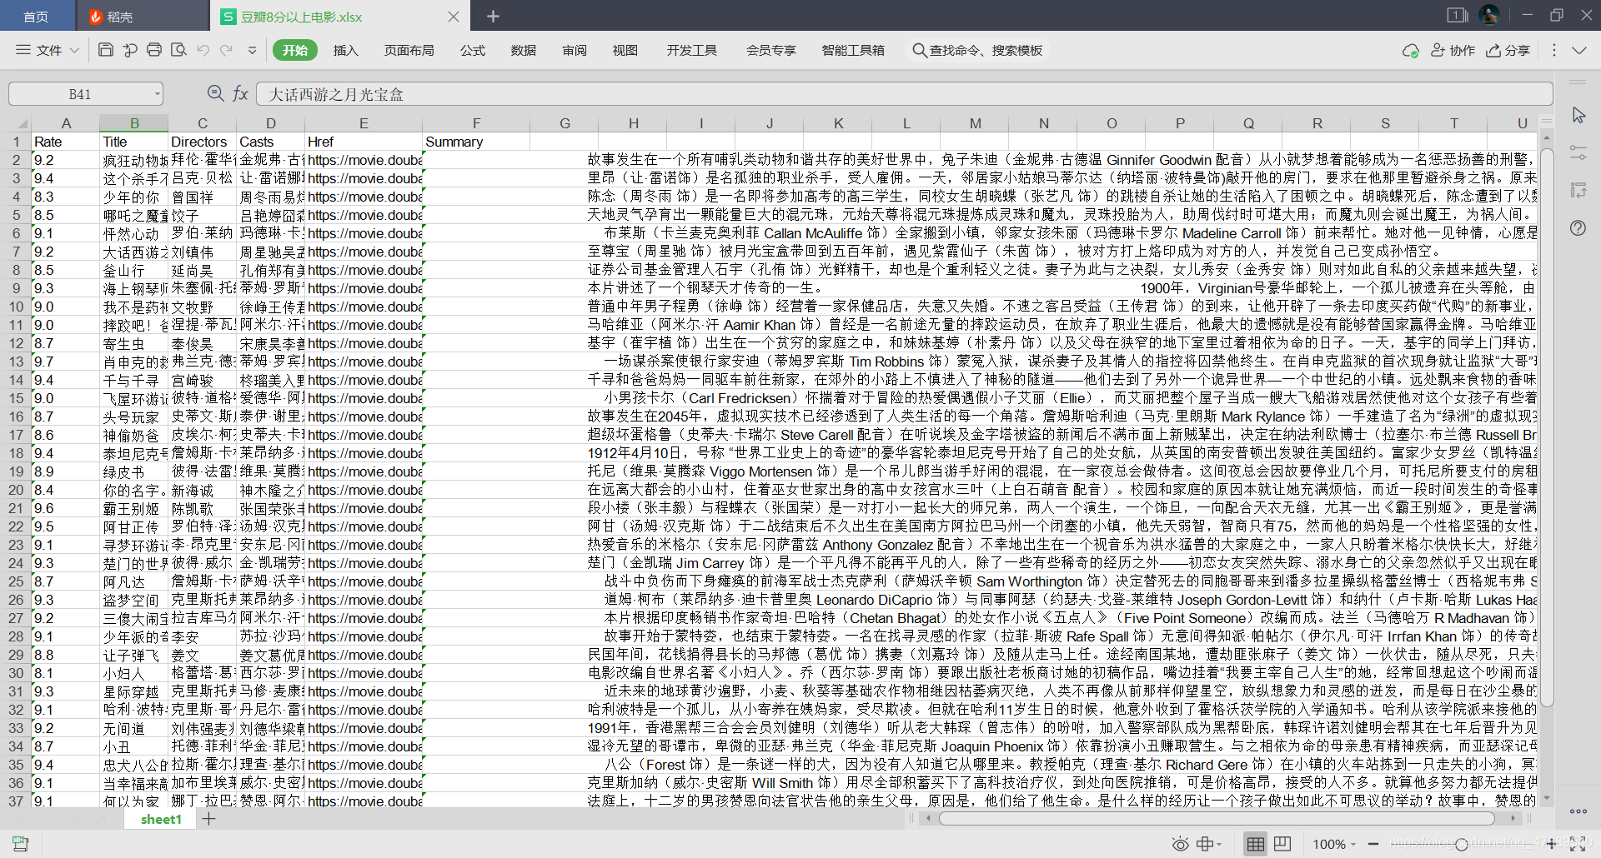Open the vertical three-dot more menu

coord(1554,50)
